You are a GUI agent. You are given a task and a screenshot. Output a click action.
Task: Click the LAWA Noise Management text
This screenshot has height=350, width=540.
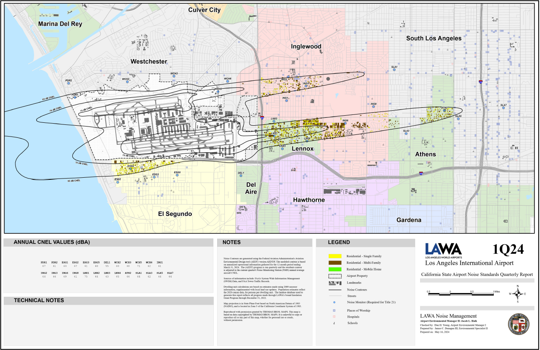point(448,316)
